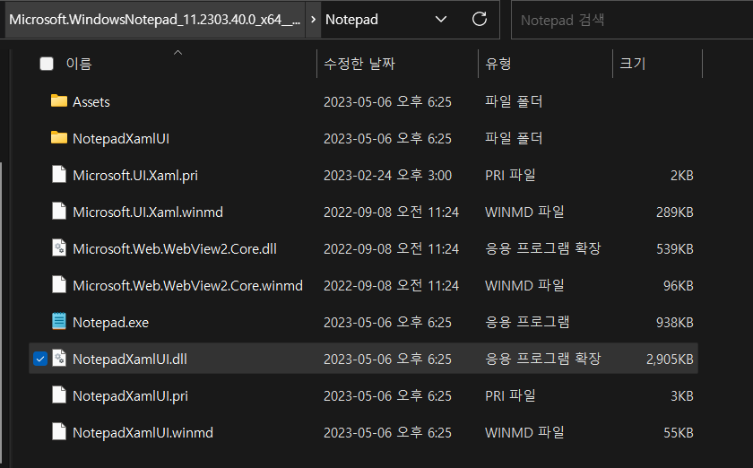Select NotepadXamlUI.pri file name
Screen dimensions: 753x468
tap(130, 396)
